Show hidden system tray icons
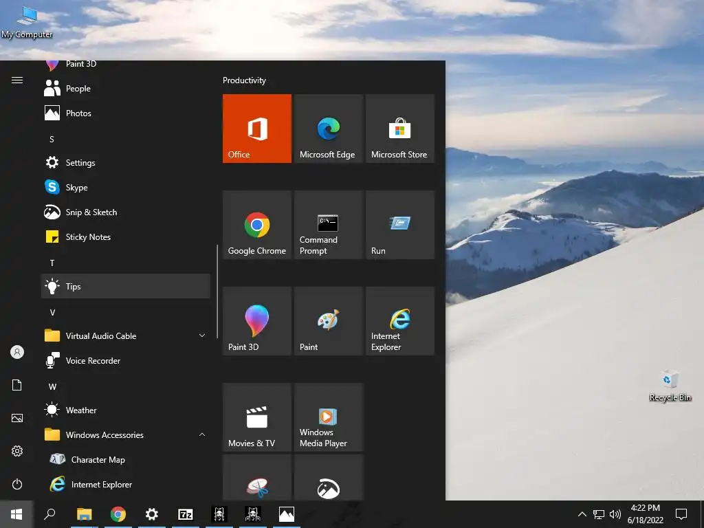This screenshot has height=528, width=704. (x=582, y=514)
